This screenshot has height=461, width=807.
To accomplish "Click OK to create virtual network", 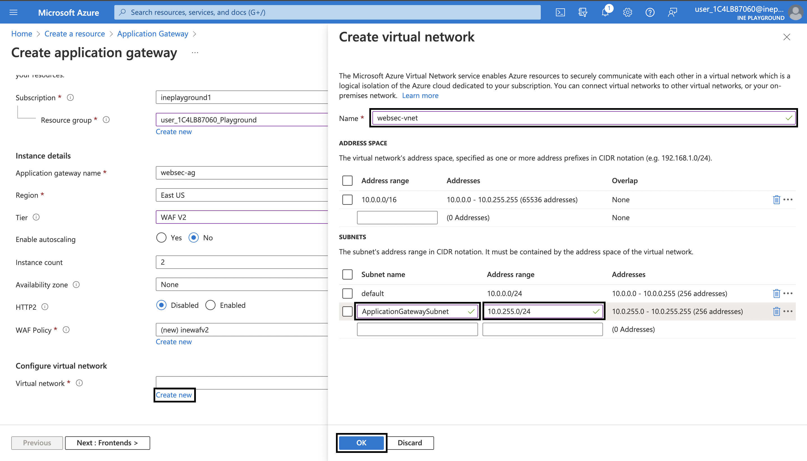I will [x=361, y=443].
